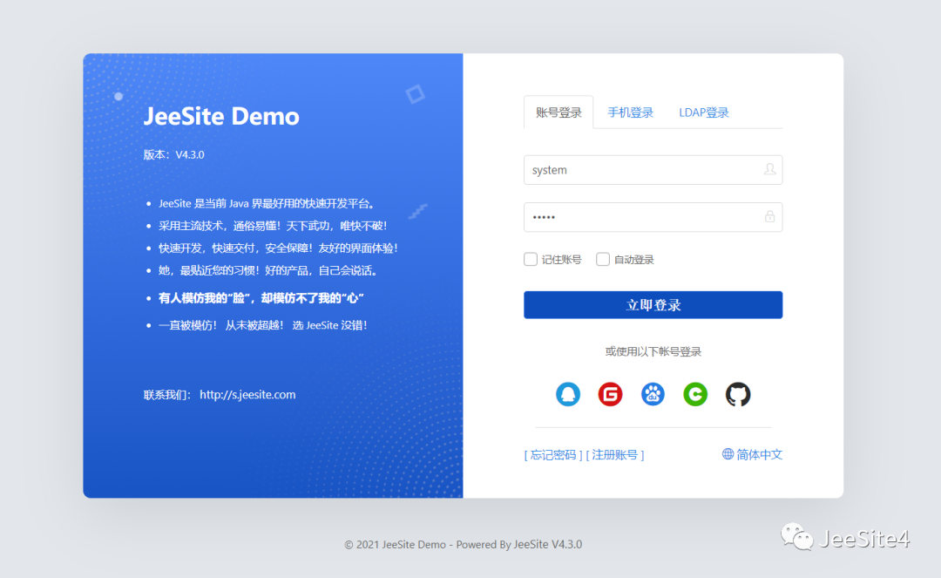
Task: Click the user icon in username field
Action: pos(769,169)
